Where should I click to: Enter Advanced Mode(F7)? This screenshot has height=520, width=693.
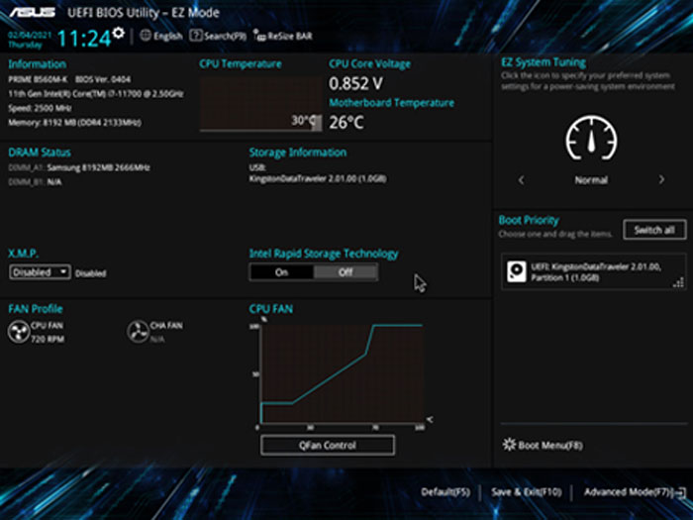click(x=635, y=492)
